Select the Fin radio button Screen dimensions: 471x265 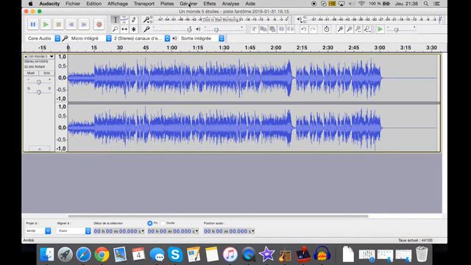point(149,223)
